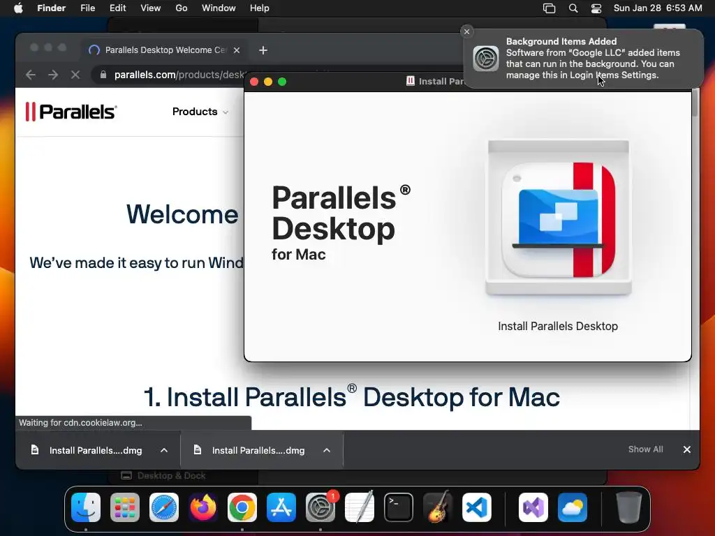Open Spotlight search in menu bar
Screen dimensions: 715x536
click(573, 8)
